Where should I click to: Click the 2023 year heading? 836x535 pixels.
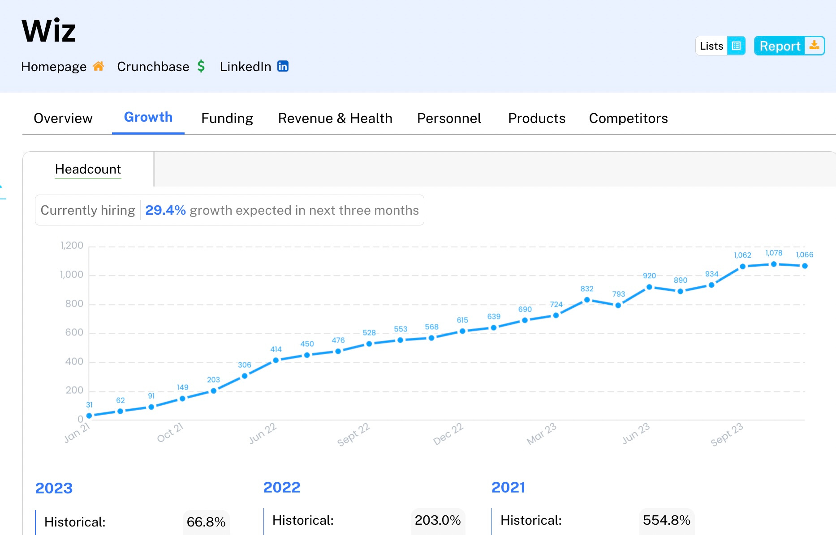[54, 488]
